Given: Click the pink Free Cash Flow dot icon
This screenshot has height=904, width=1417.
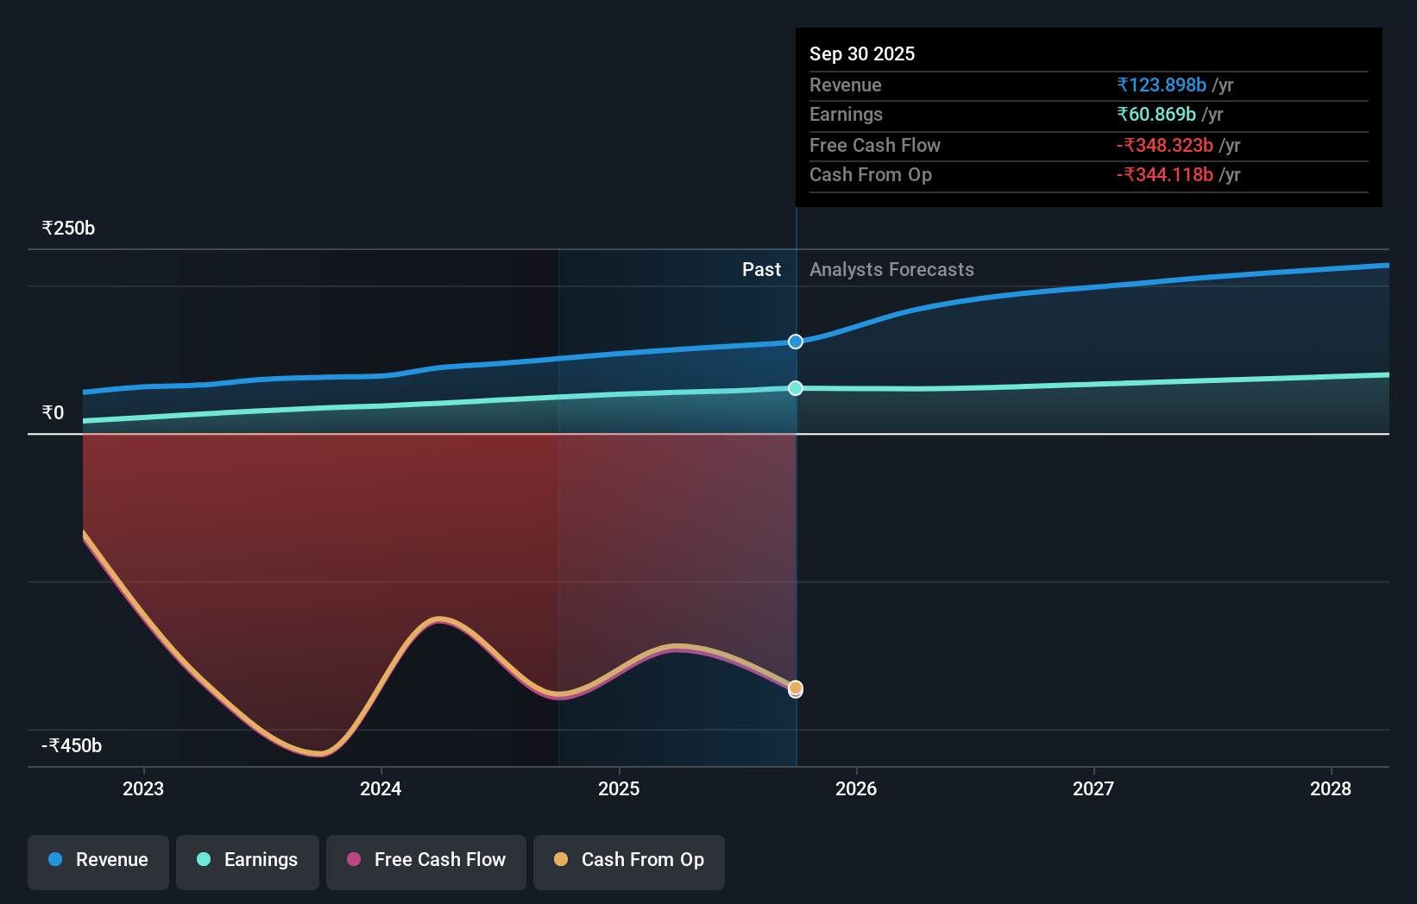Looking at the screenshot, I should 353,860.
